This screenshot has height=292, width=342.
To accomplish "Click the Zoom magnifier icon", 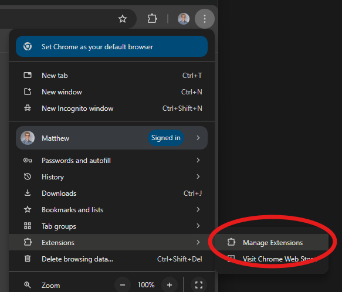I will tap(28, 285).
